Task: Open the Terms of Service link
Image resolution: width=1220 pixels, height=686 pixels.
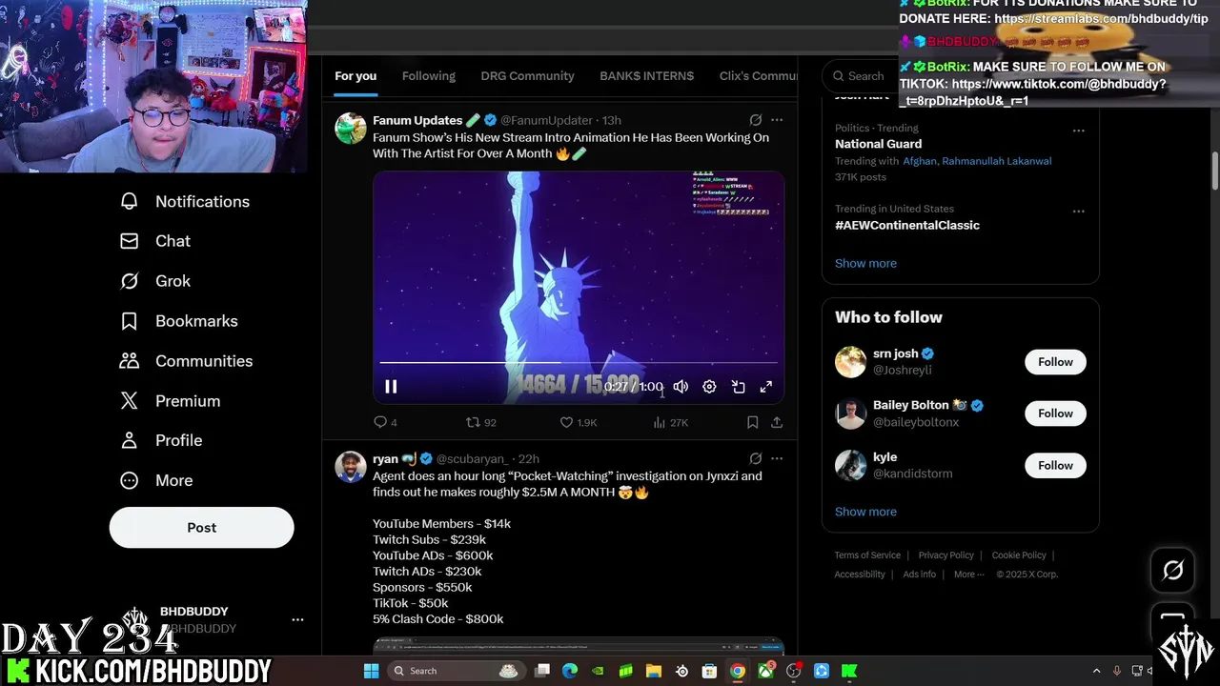Action: (867, 555)
